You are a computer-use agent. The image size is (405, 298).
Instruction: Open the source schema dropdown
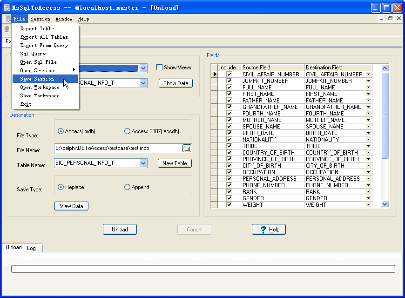(x=143, y=68)
